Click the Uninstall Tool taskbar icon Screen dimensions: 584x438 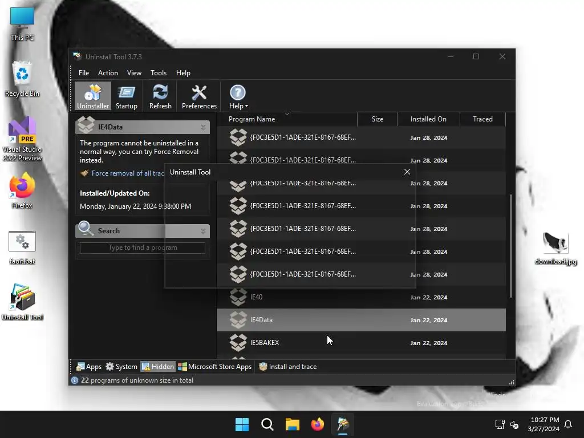click(x=343, y=424)
